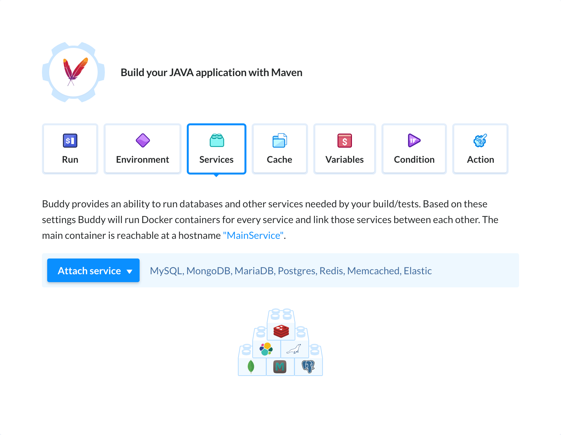Click the empty top brick in the illustration
Image resolution: width=561 pixels, height=435 pixels.
pyautogui.click(x=281, y=315)
